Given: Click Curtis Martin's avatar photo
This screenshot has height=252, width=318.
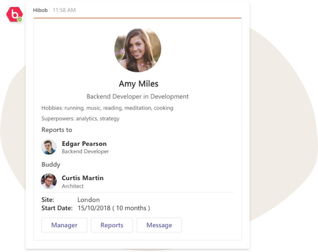Looking at the screenshot, I should 49,181.
